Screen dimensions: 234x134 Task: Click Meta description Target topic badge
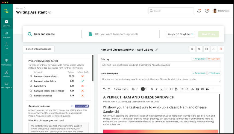click(199, 73)
